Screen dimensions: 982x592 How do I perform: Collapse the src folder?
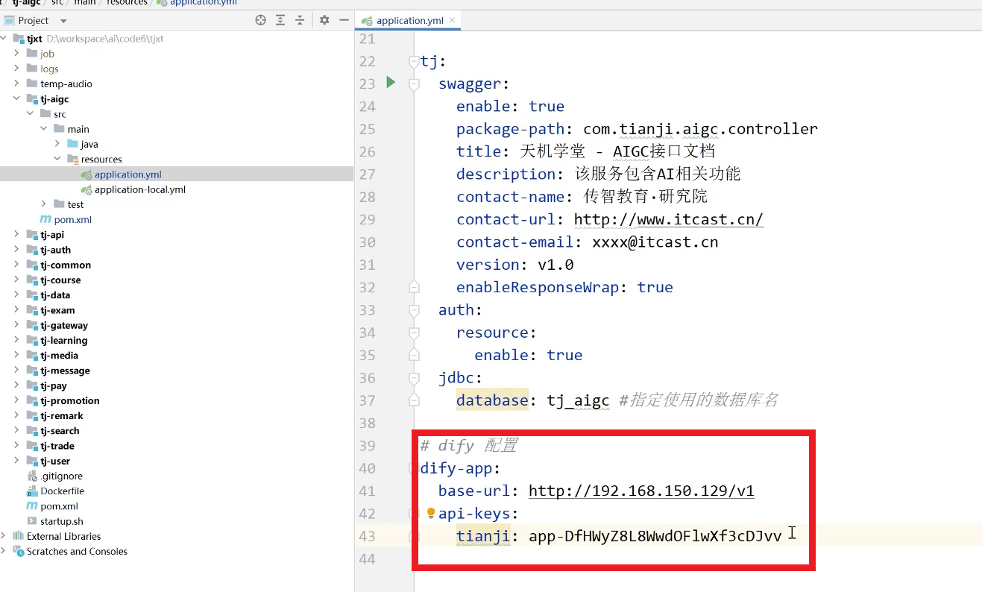tap(30, 114)
